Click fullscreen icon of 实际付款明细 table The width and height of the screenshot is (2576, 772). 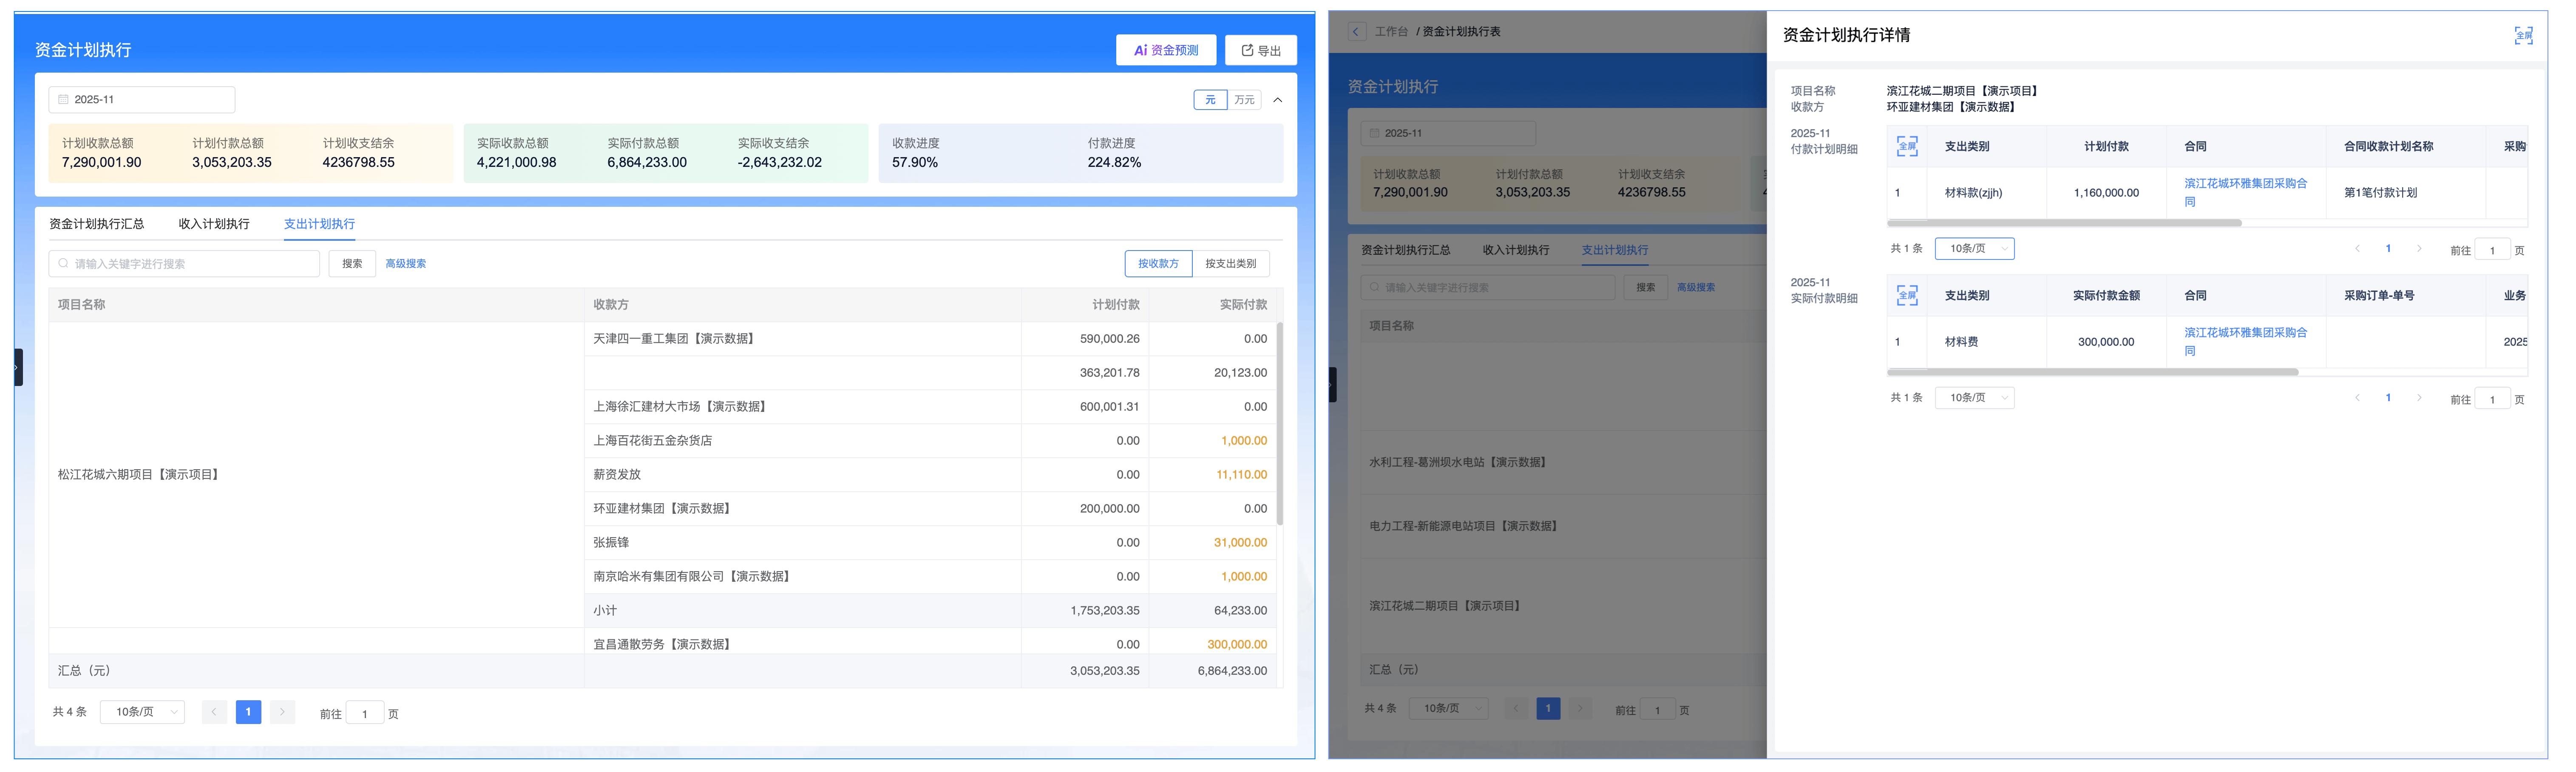click(x=1906, y=296)
